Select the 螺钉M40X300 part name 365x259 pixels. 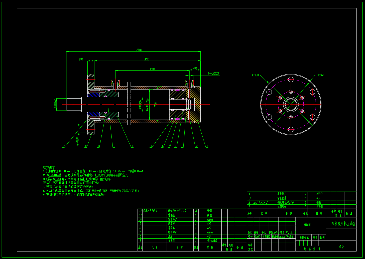(x=177, y=211)
